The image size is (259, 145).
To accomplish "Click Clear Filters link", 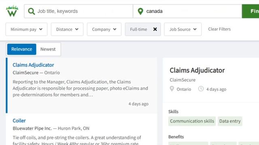I will pyautogui.click(x=219, y=29).
